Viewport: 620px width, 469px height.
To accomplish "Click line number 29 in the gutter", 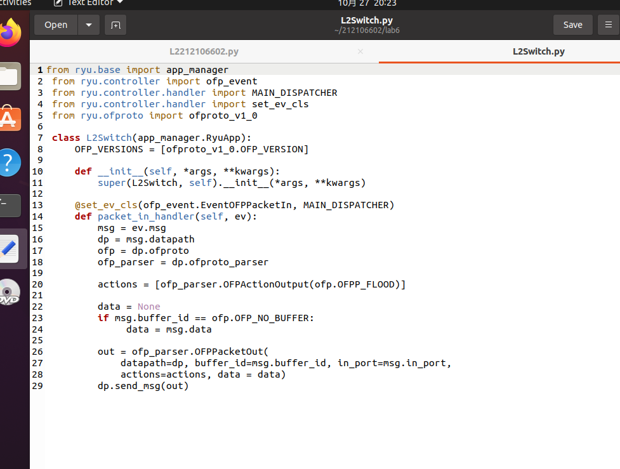I will 37,386.
